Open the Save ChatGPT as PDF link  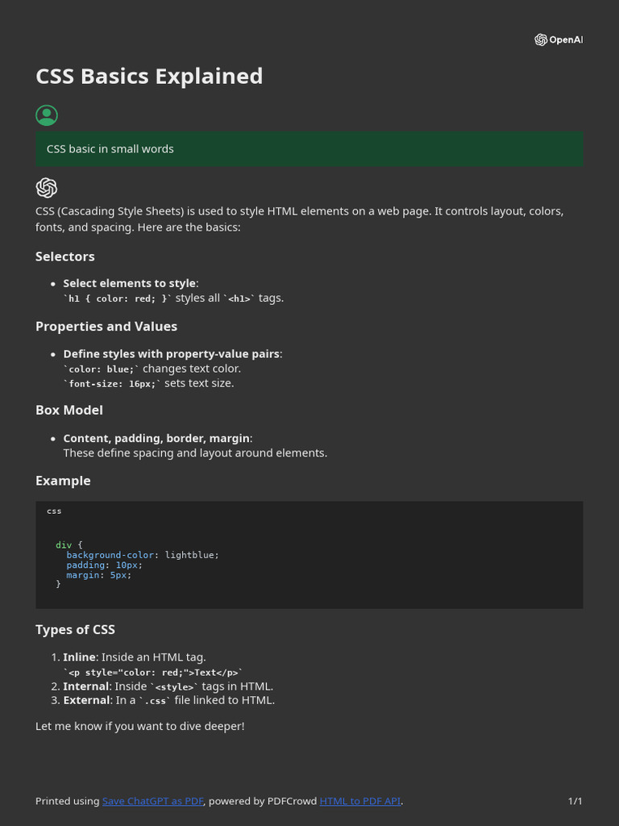point(152,801)
